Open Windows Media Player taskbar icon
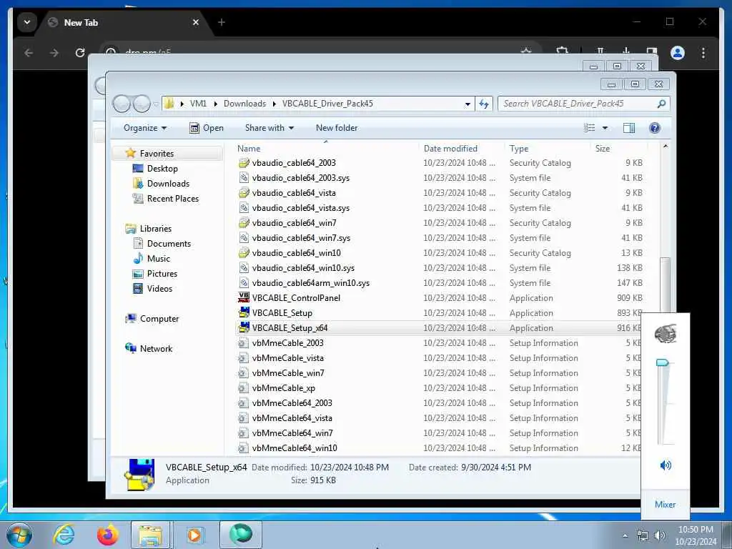Viewport: 732px width, 549px height. pyautogui.click(x=194, y=535)
